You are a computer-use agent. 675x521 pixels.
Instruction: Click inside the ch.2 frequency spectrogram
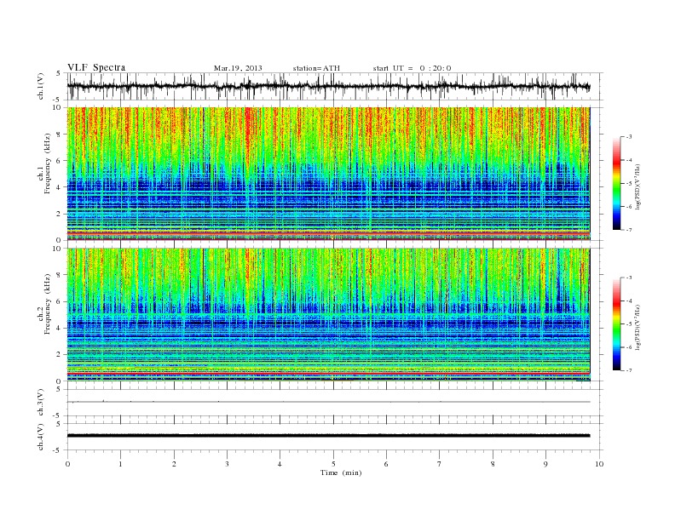pyautogui.click(x=328, y=315)
